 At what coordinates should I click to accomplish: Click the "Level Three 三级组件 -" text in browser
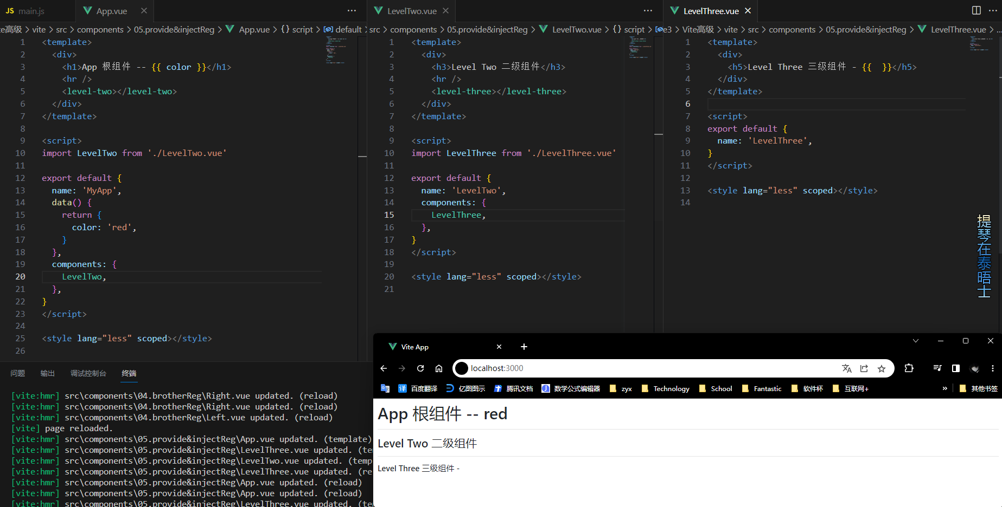point(418,469)
